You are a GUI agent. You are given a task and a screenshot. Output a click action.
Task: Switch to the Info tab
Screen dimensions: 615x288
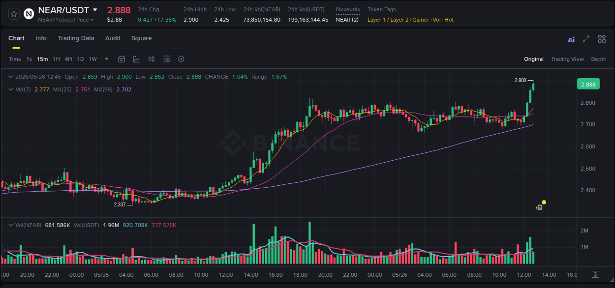(41, 38)
